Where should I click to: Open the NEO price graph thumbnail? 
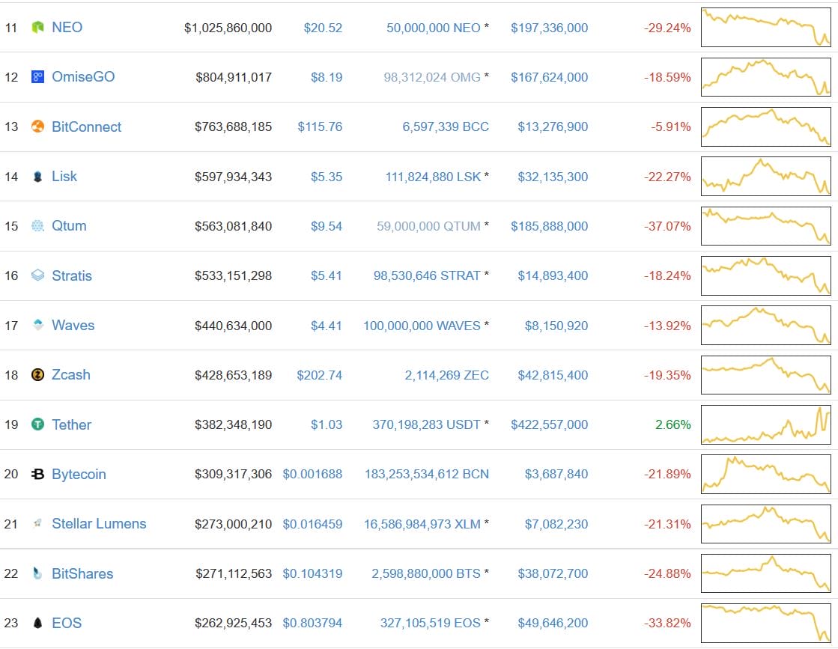click(x=765, y=28)
